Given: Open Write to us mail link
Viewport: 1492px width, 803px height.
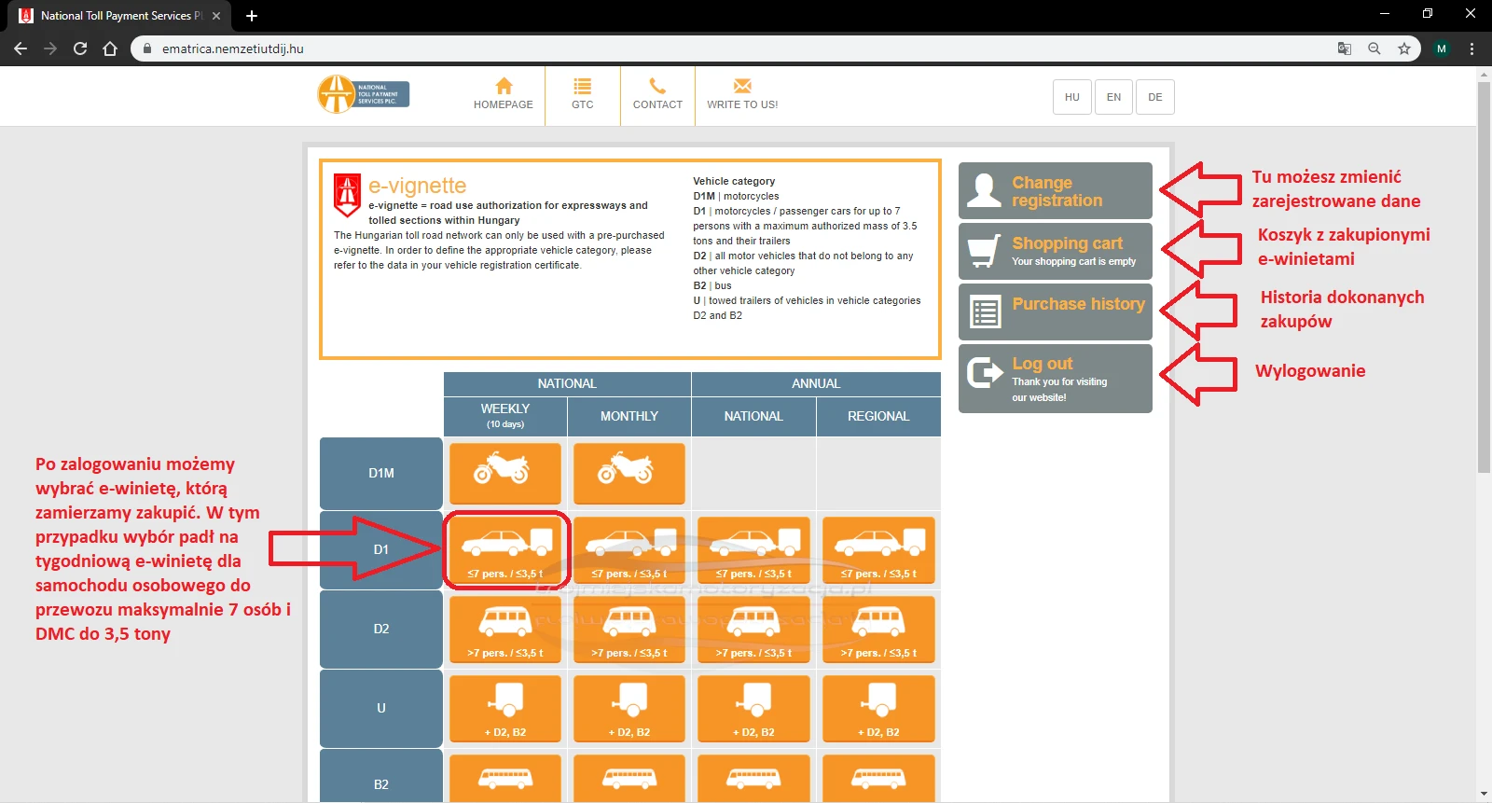Looking at the screenshot, I should [x=742, y=94].
